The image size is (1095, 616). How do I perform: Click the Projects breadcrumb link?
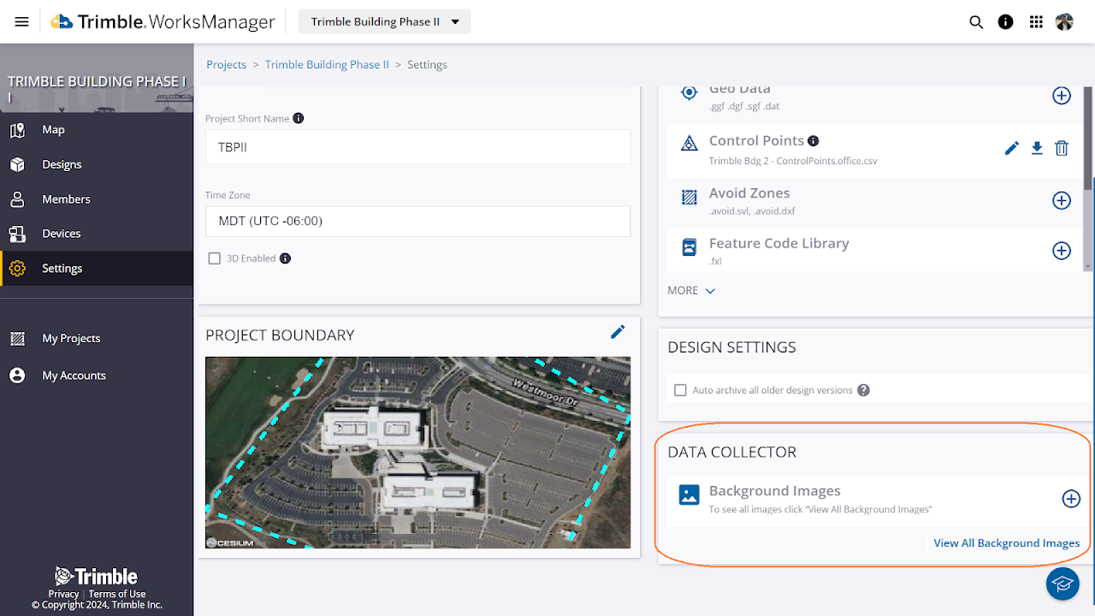coord(227,64)
